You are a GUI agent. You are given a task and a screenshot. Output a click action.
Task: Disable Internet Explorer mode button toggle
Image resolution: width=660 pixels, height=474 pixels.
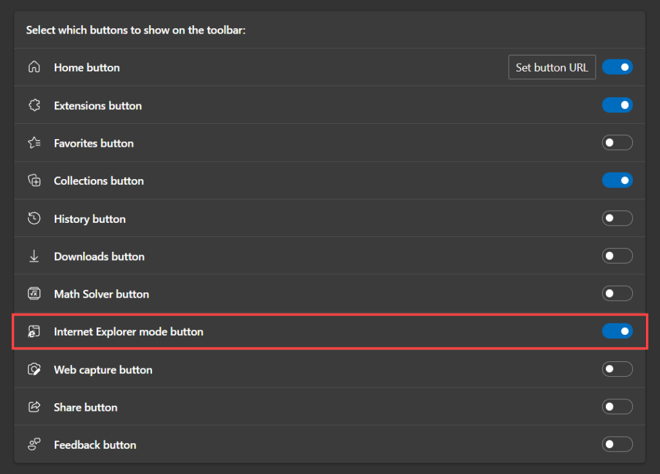pos(617,331)
